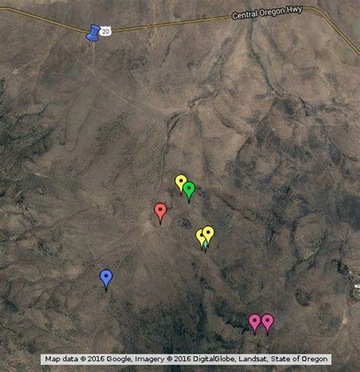Open the yellow marker beside green marker
Image resolution: width=360 pixels, height=372 pixels.
[180, 182]
